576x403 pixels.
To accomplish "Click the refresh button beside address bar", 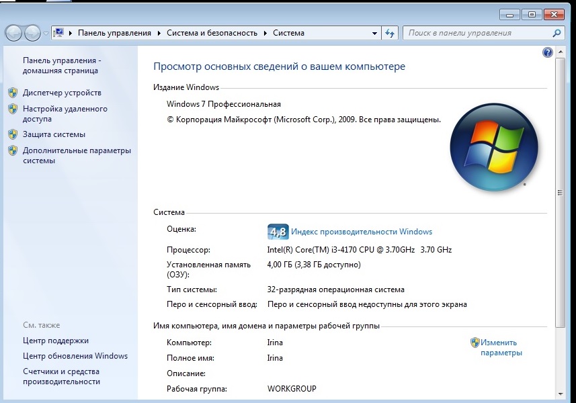I will pyautogui.click(x=390, y=33).
